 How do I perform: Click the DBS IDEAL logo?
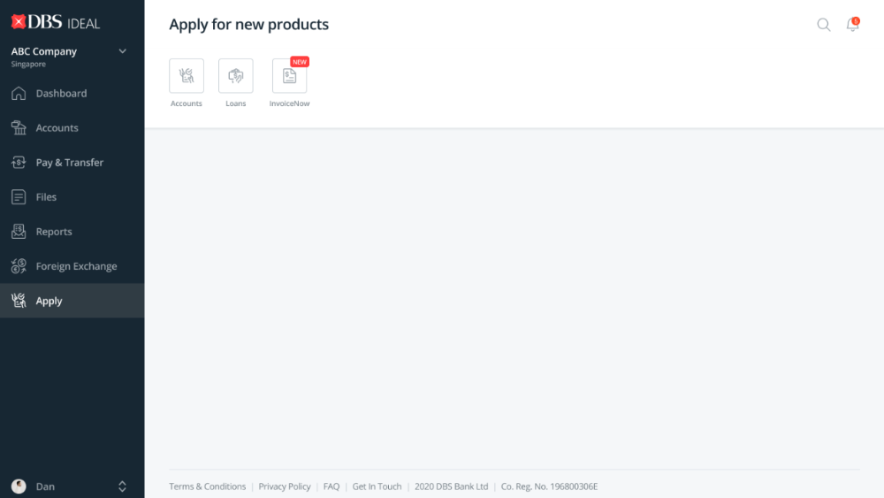[55, 22]
